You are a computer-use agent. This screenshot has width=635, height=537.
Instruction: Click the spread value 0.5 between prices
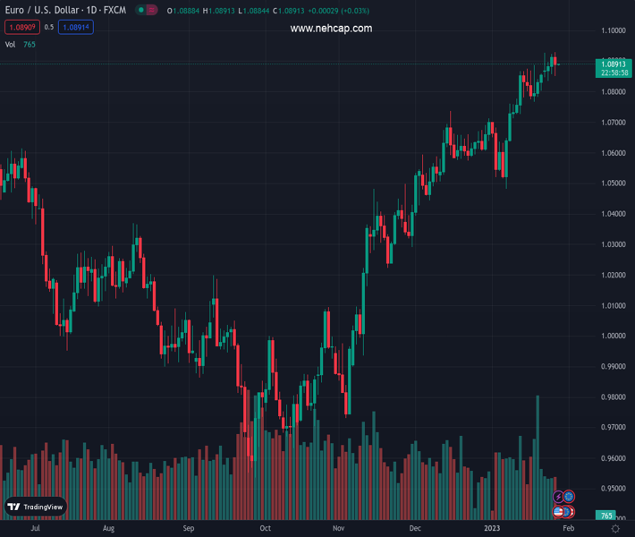coord(48,27)
